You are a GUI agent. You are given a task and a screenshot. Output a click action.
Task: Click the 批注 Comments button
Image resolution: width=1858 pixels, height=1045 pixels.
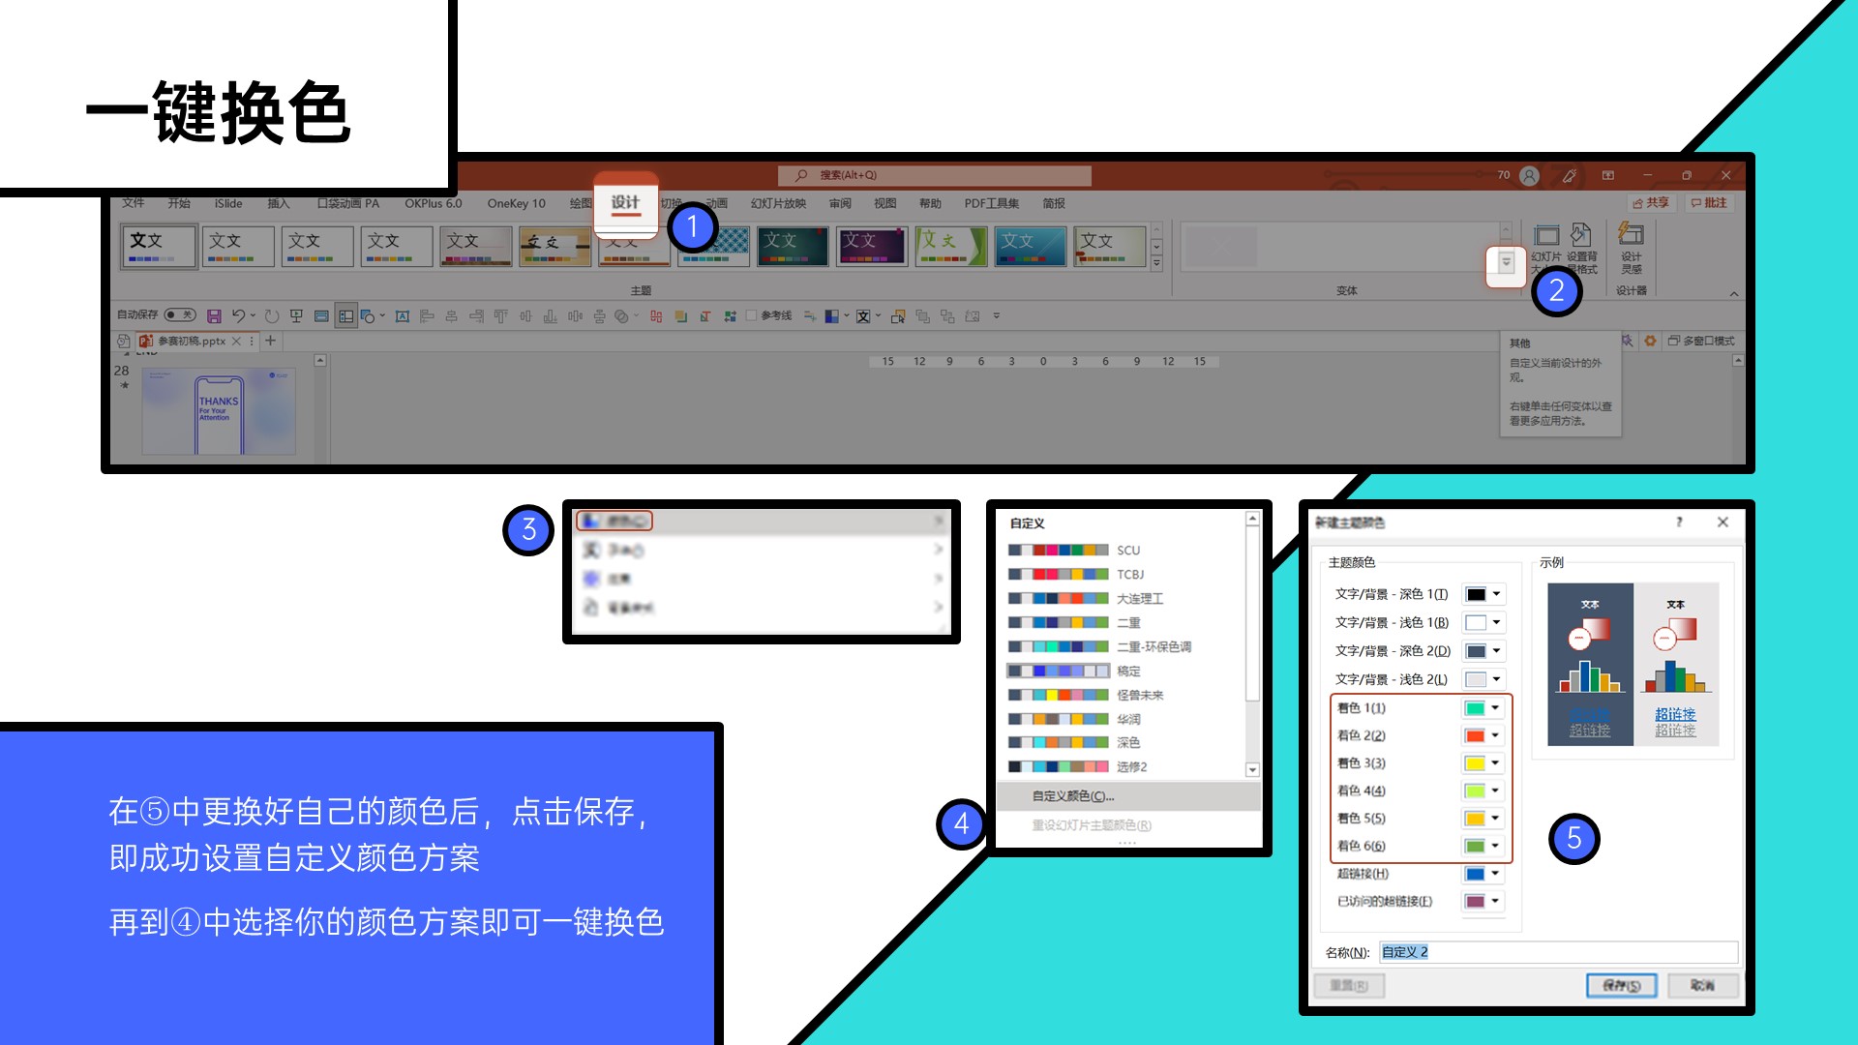1709,202
